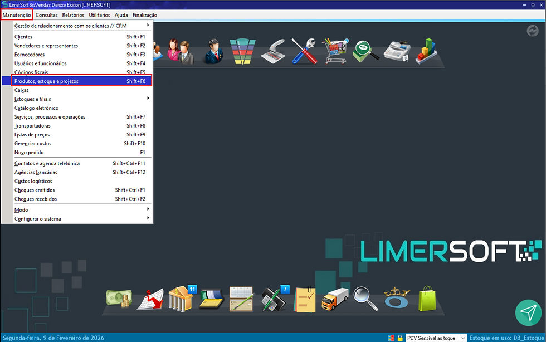Viewport: 546px width, 342px height.
Task: Select Serviços, processos e operações
Action: [x=77, y=116]
